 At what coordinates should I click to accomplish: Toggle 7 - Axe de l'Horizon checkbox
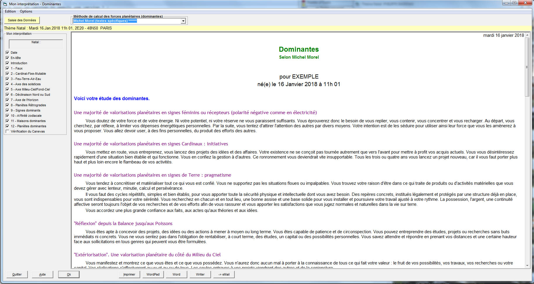click(x=7, y=100)
